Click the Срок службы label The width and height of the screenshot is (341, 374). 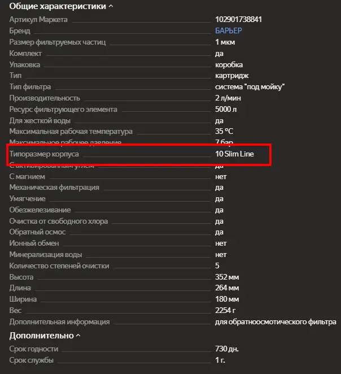pos(31,360)
